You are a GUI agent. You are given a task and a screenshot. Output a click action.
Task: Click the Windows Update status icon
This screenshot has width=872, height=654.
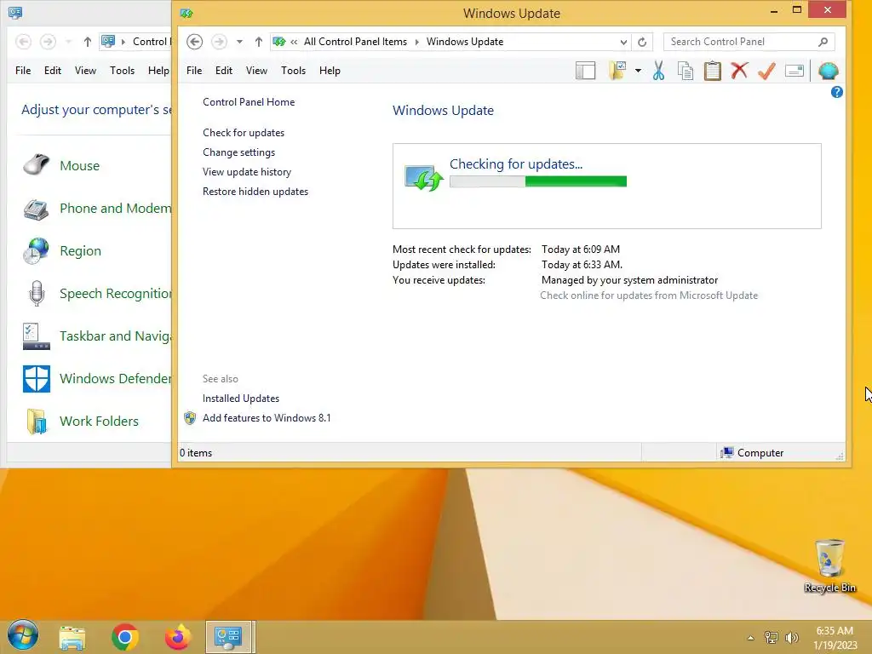(x=424, y=178)
